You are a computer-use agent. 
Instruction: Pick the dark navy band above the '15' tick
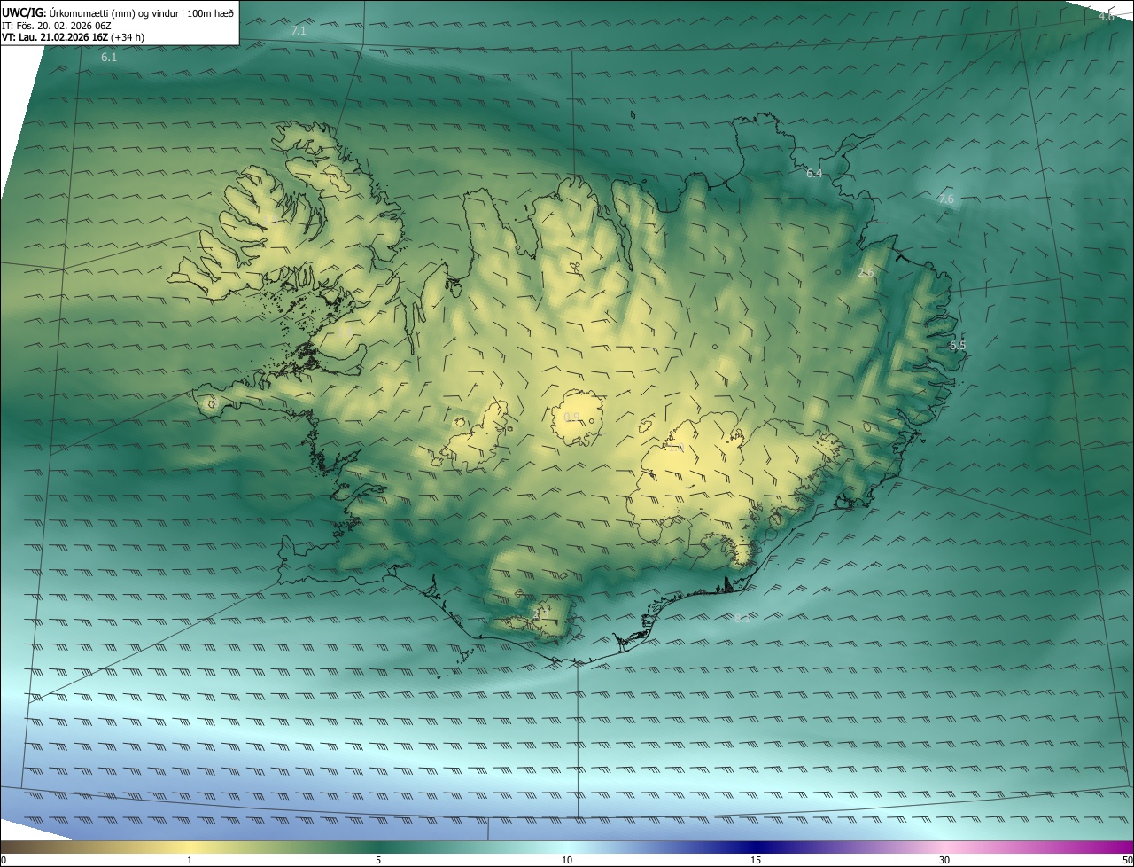pos(756,846)
